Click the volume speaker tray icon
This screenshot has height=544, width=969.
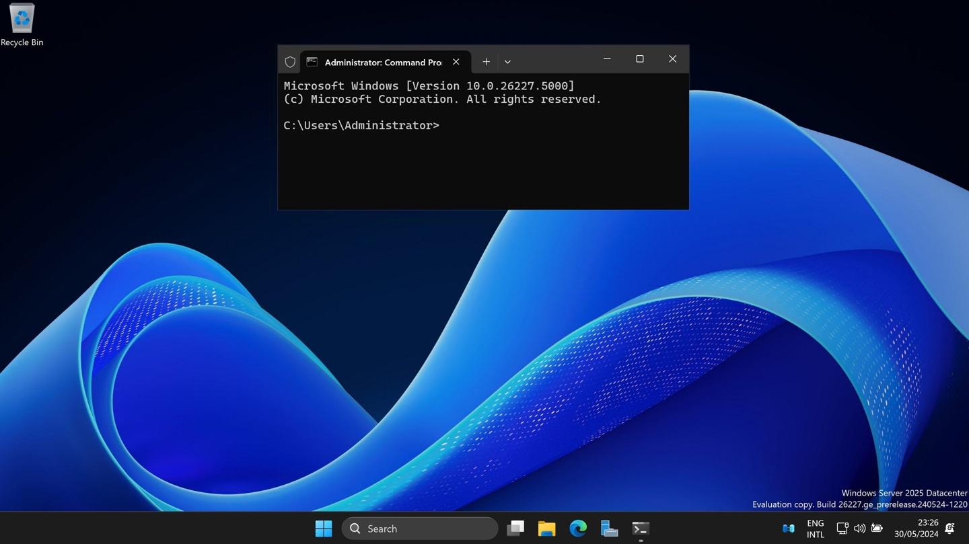[859, 529]
